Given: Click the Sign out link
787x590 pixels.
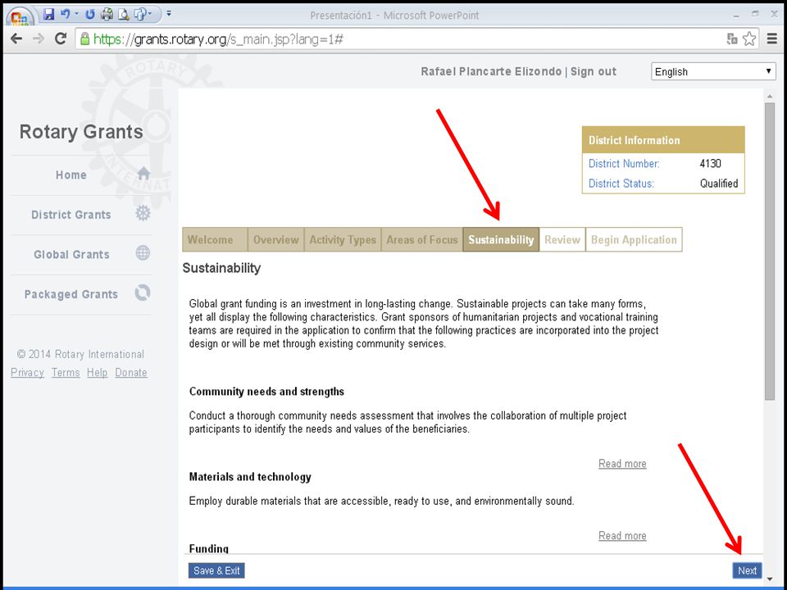Looking at the screenshot, I should tap(594, 71).
